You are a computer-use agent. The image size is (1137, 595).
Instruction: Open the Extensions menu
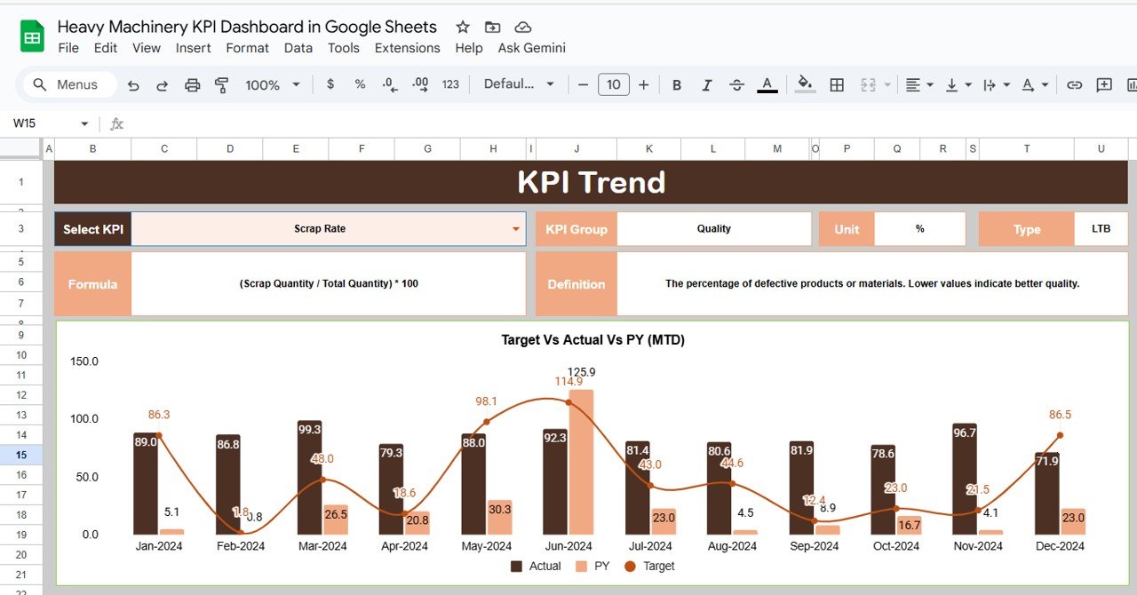(407, 48)
